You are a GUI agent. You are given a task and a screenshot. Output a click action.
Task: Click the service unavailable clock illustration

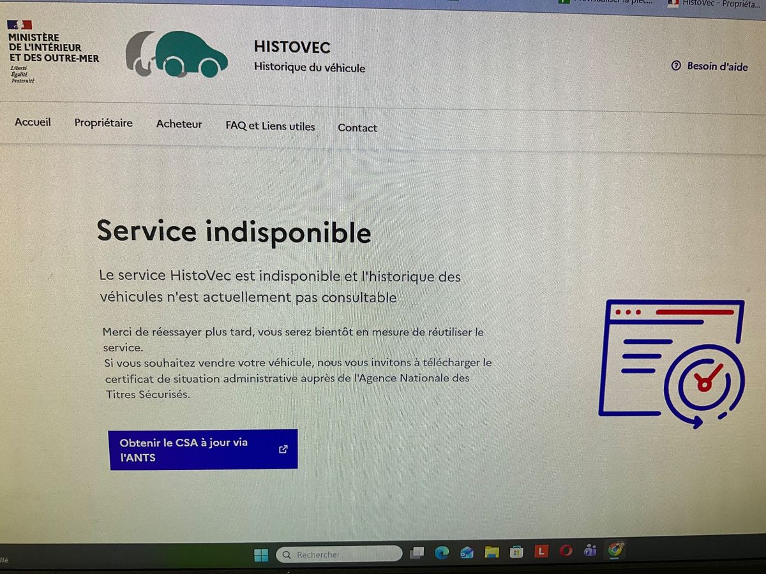tap(672, 364)
